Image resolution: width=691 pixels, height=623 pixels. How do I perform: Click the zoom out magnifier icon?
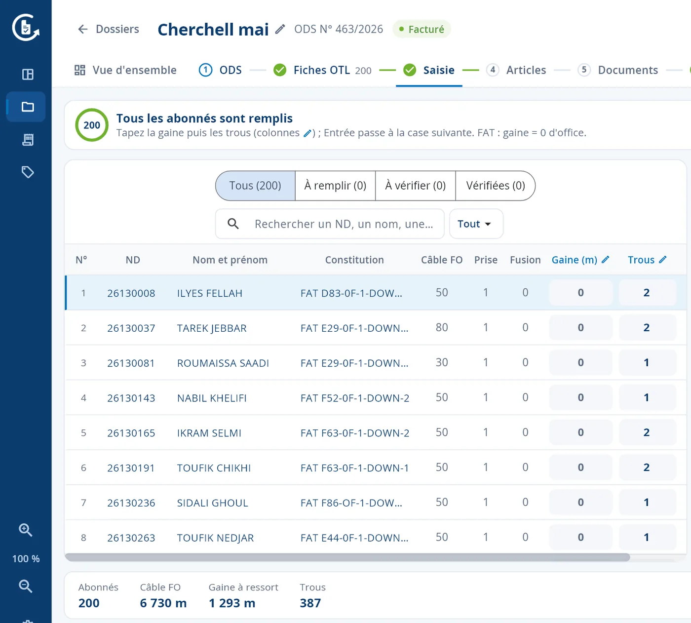click(26, 586)
